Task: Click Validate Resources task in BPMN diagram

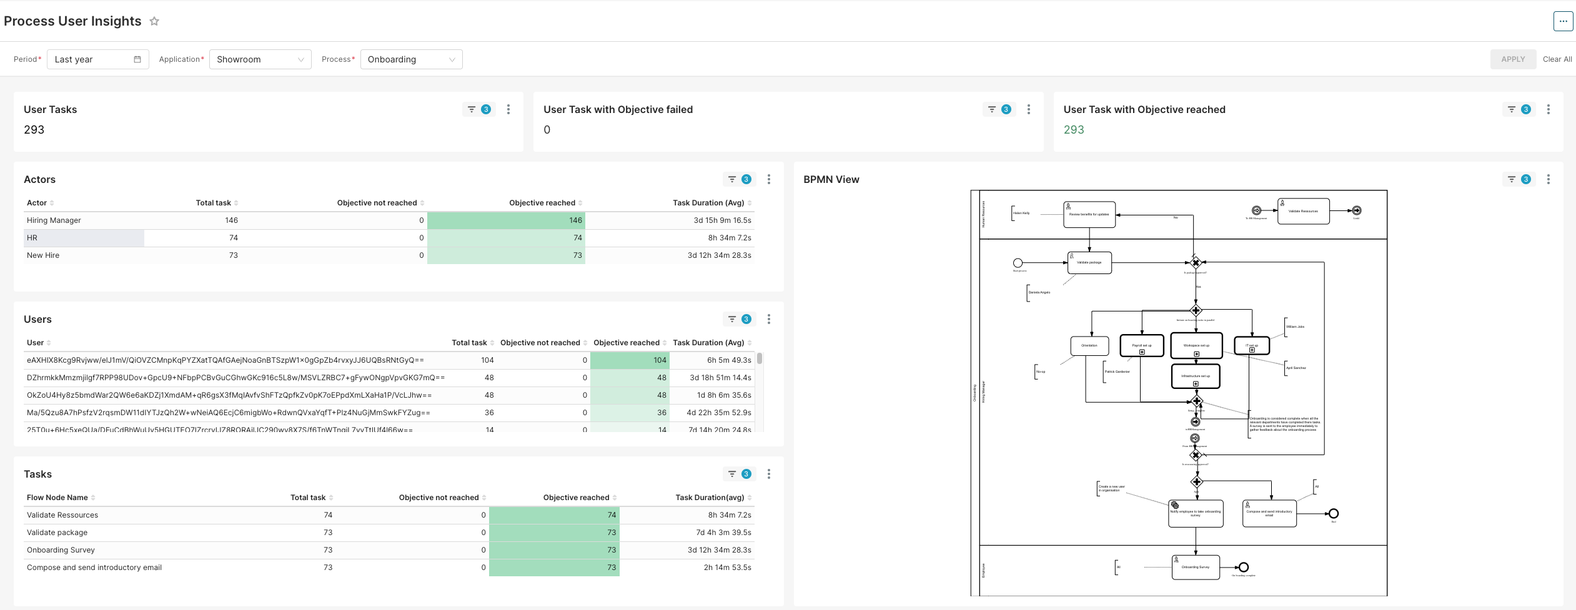Action: click(1304, 211)
